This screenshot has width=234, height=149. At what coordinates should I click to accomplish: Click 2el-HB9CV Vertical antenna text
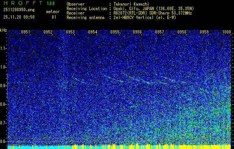pos(145,18)
